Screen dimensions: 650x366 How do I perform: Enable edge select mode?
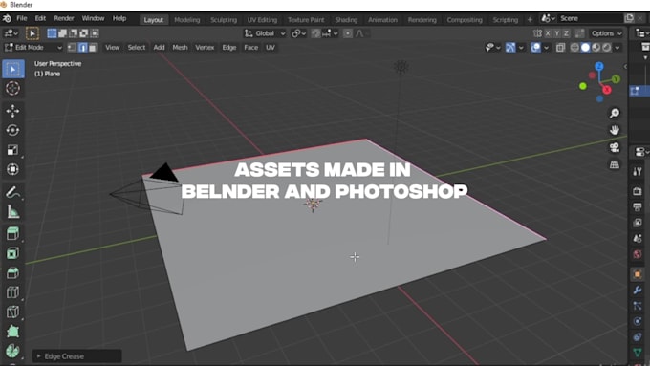point(82,48)
